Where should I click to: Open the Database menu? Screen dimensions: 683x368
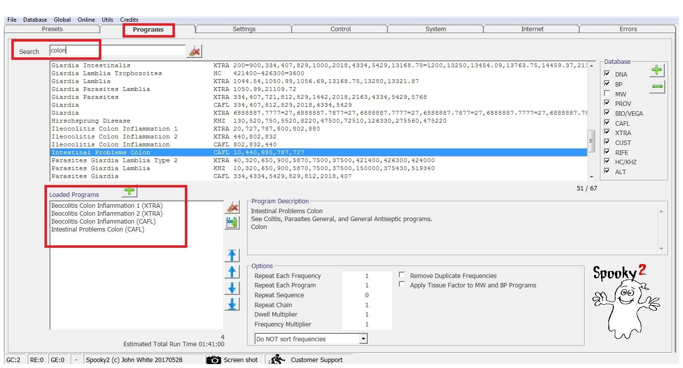[35, 20]
